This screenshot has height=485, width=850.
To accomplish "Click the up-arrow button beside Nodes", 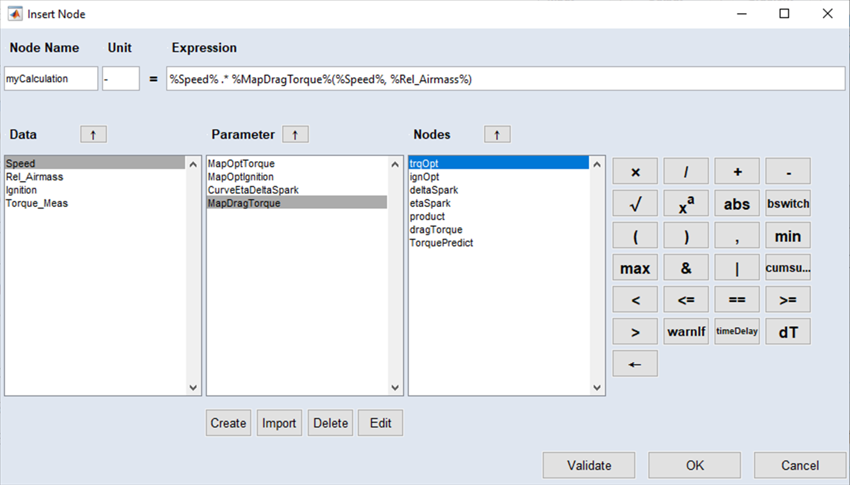I will coord(497,134).
